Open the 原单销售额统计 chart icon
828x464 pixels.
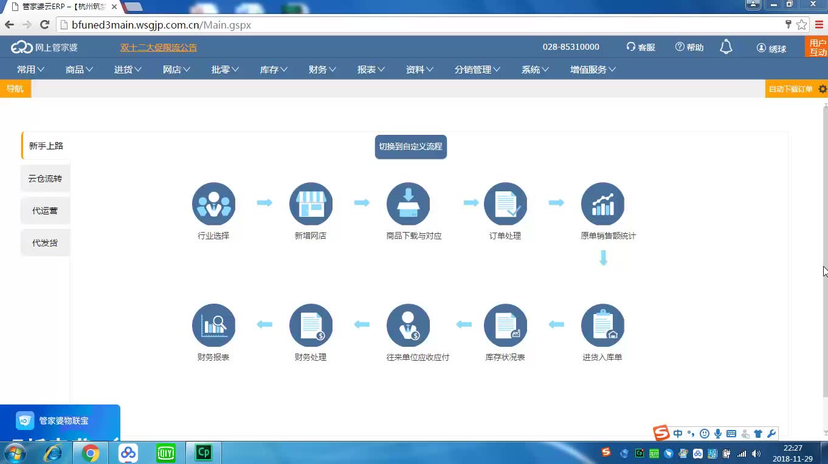point(602,204)
